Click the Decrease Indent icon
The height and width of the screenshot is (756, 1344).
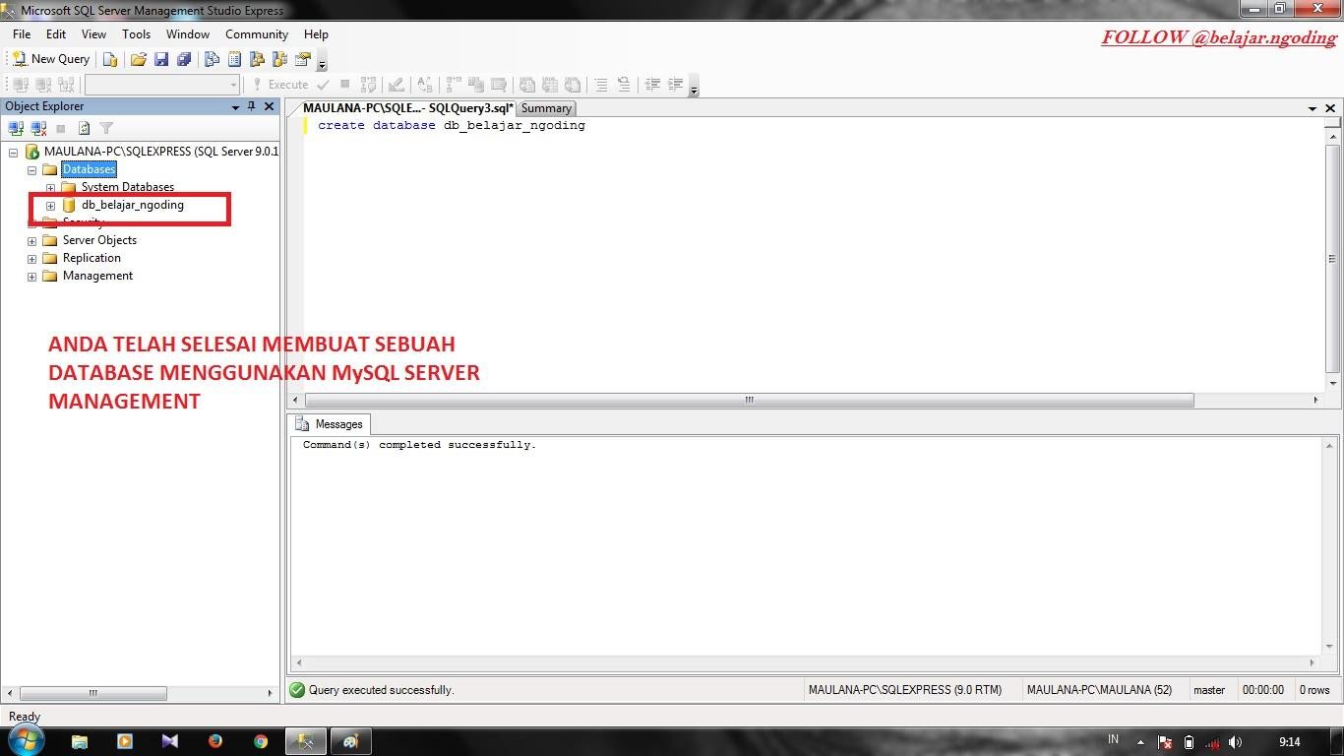[x=652, y=85]
